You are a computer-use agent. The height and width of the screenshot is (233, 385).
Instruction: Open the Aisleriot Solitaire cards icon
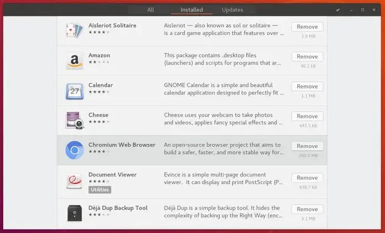click(74, 30)
